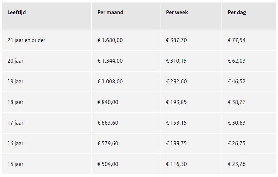Click the Per maand column header
The image size is (278, 177).
pos(110,12)
